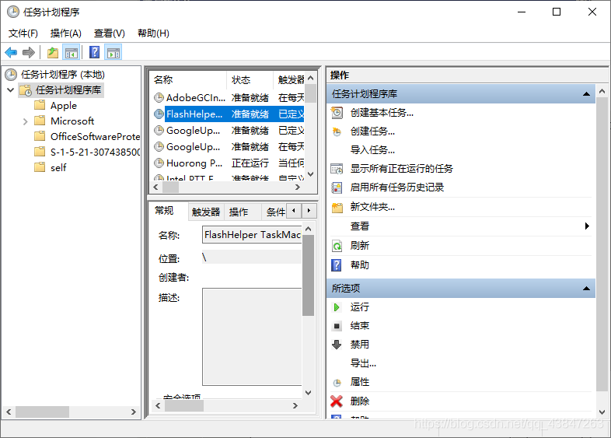Collapse the 所选项 actions section
This screenshot has height=438, width=611.
[x=586, y=288]
